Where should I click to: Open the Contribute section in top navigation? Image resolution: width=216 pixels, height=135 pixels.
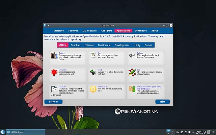coord(141,31)
